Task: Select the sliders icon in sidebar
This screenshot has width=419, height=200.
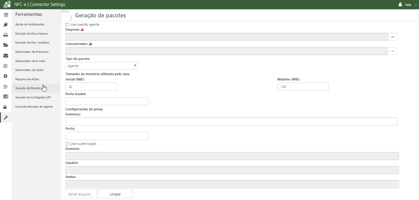Action: pyautogui.click(x=6, y=87)
